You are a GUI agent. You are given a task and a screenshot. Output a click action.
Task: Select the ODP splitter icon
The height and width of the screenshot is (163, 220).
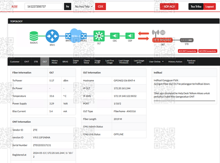(130, 36)
